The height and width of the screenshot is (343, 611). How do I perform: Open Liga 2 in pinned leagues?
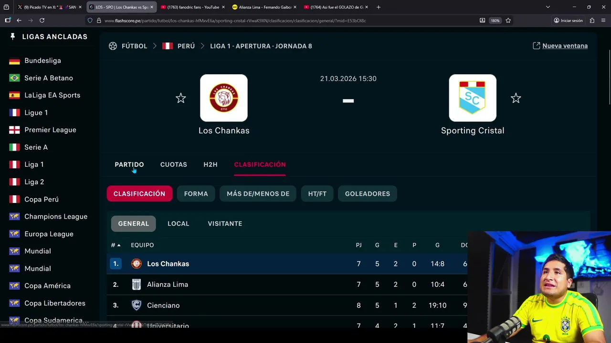click(x=34, y=182)
